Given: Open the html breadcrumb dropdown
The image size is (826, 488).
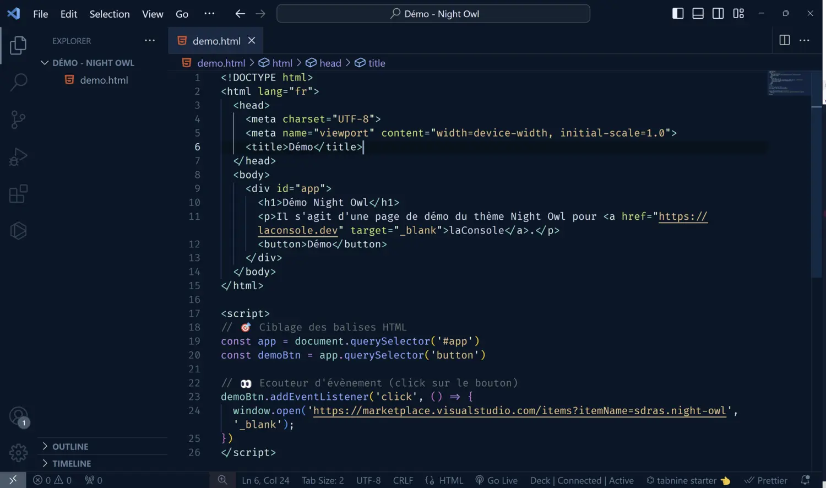Looking at the screenshot, I should click(x=276, y=63).
